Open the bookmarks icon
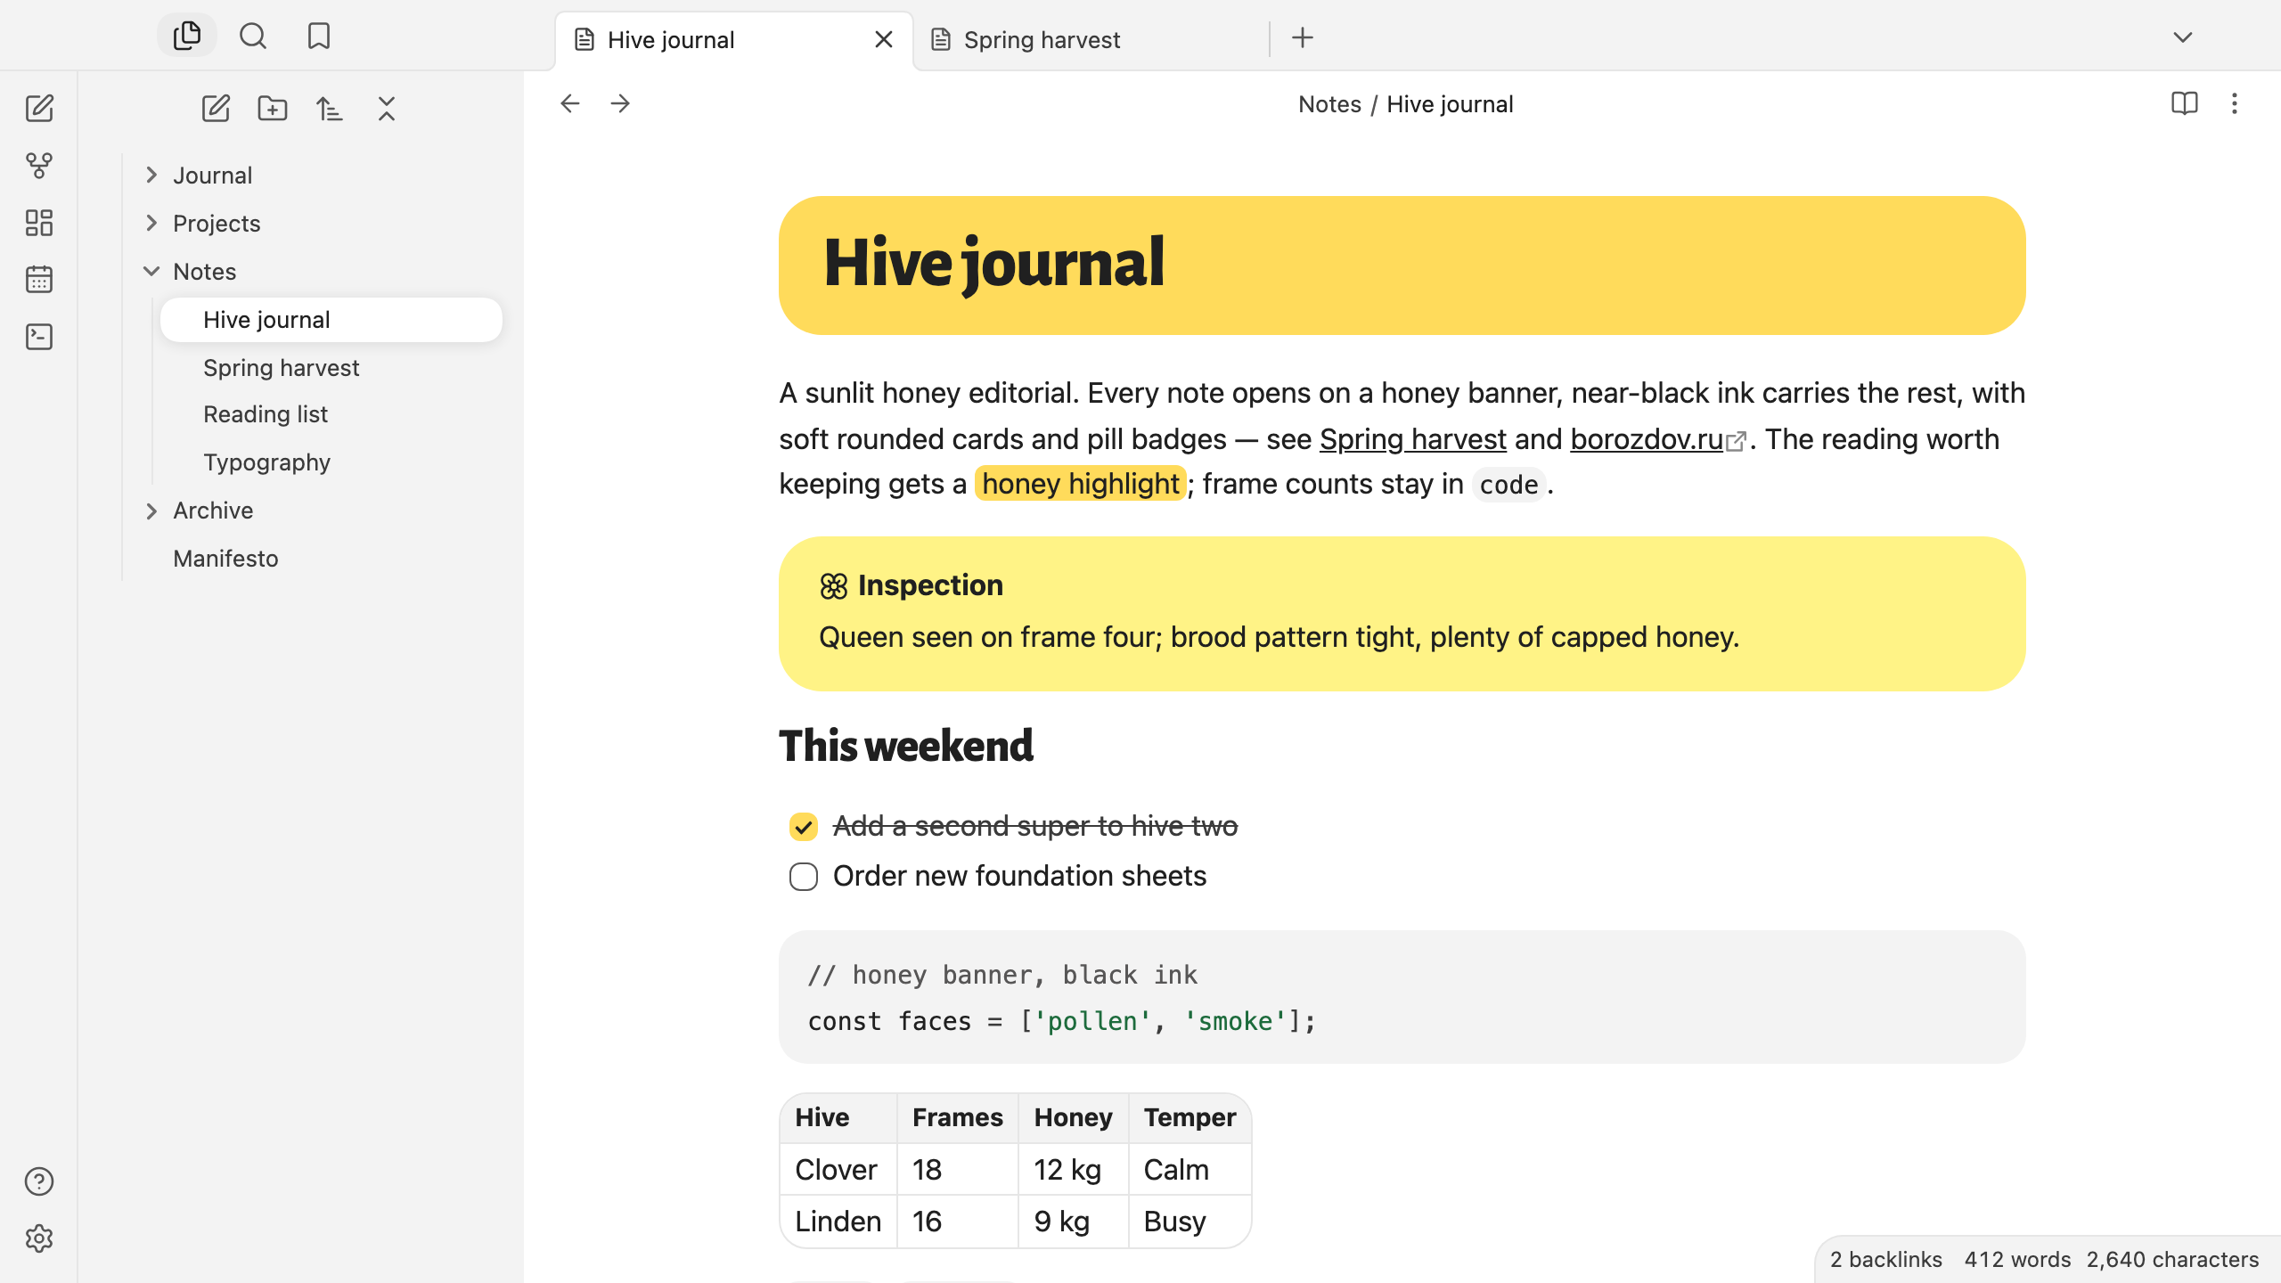2281x1283 pixels. 318,37
